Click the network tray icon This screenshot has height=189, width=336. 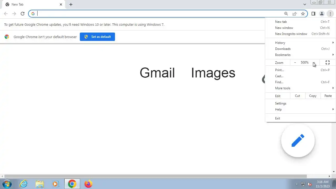point(303,184)
